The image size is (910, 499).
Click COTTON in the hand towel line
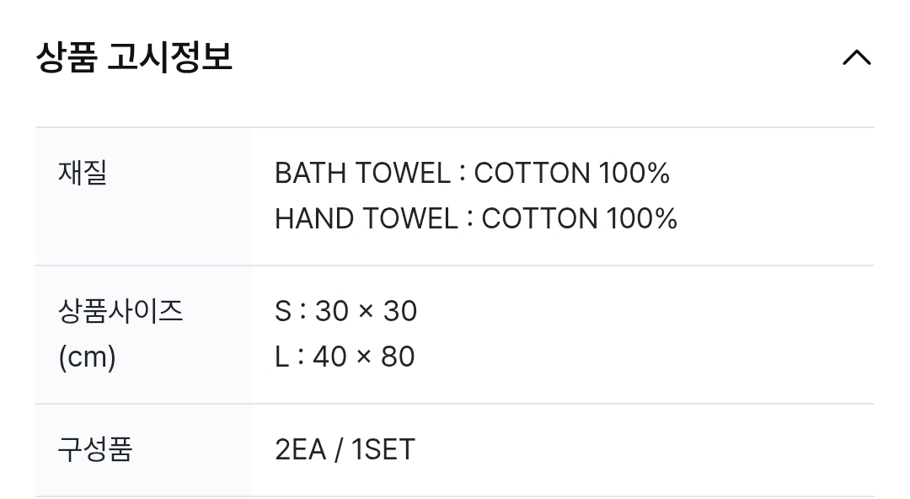pyautogui.click(x=539, y=219)
